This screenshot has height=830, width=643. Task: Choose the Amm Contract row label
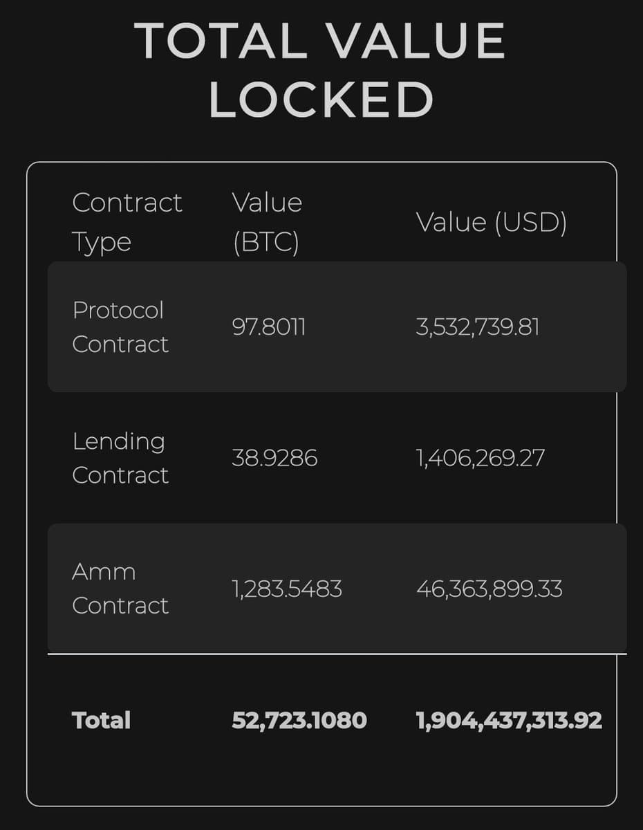(120, 589)
